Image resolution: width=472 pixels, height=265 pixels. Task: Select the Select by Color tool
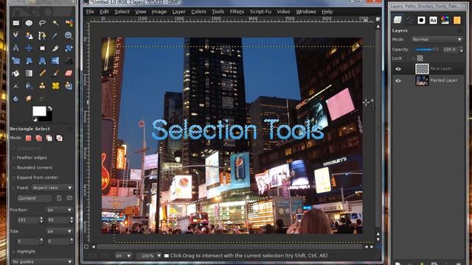point(69,23)
